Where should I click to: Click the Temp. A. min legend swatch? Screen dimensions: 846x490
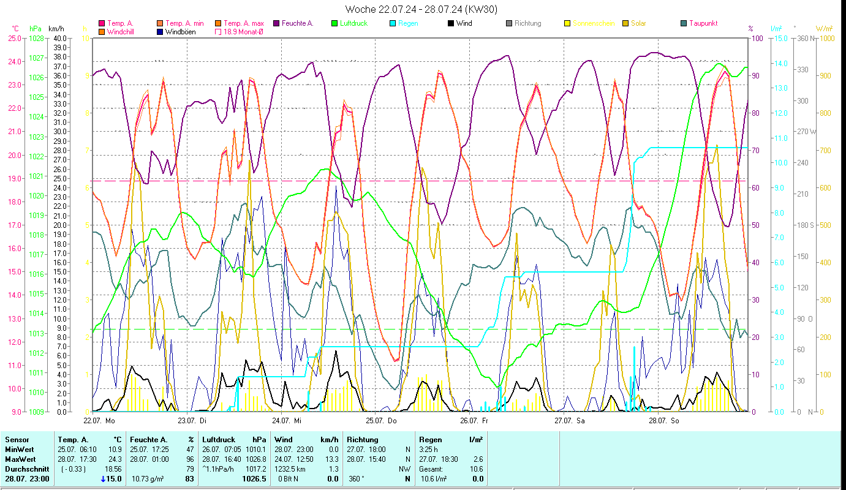pos(160,23)
